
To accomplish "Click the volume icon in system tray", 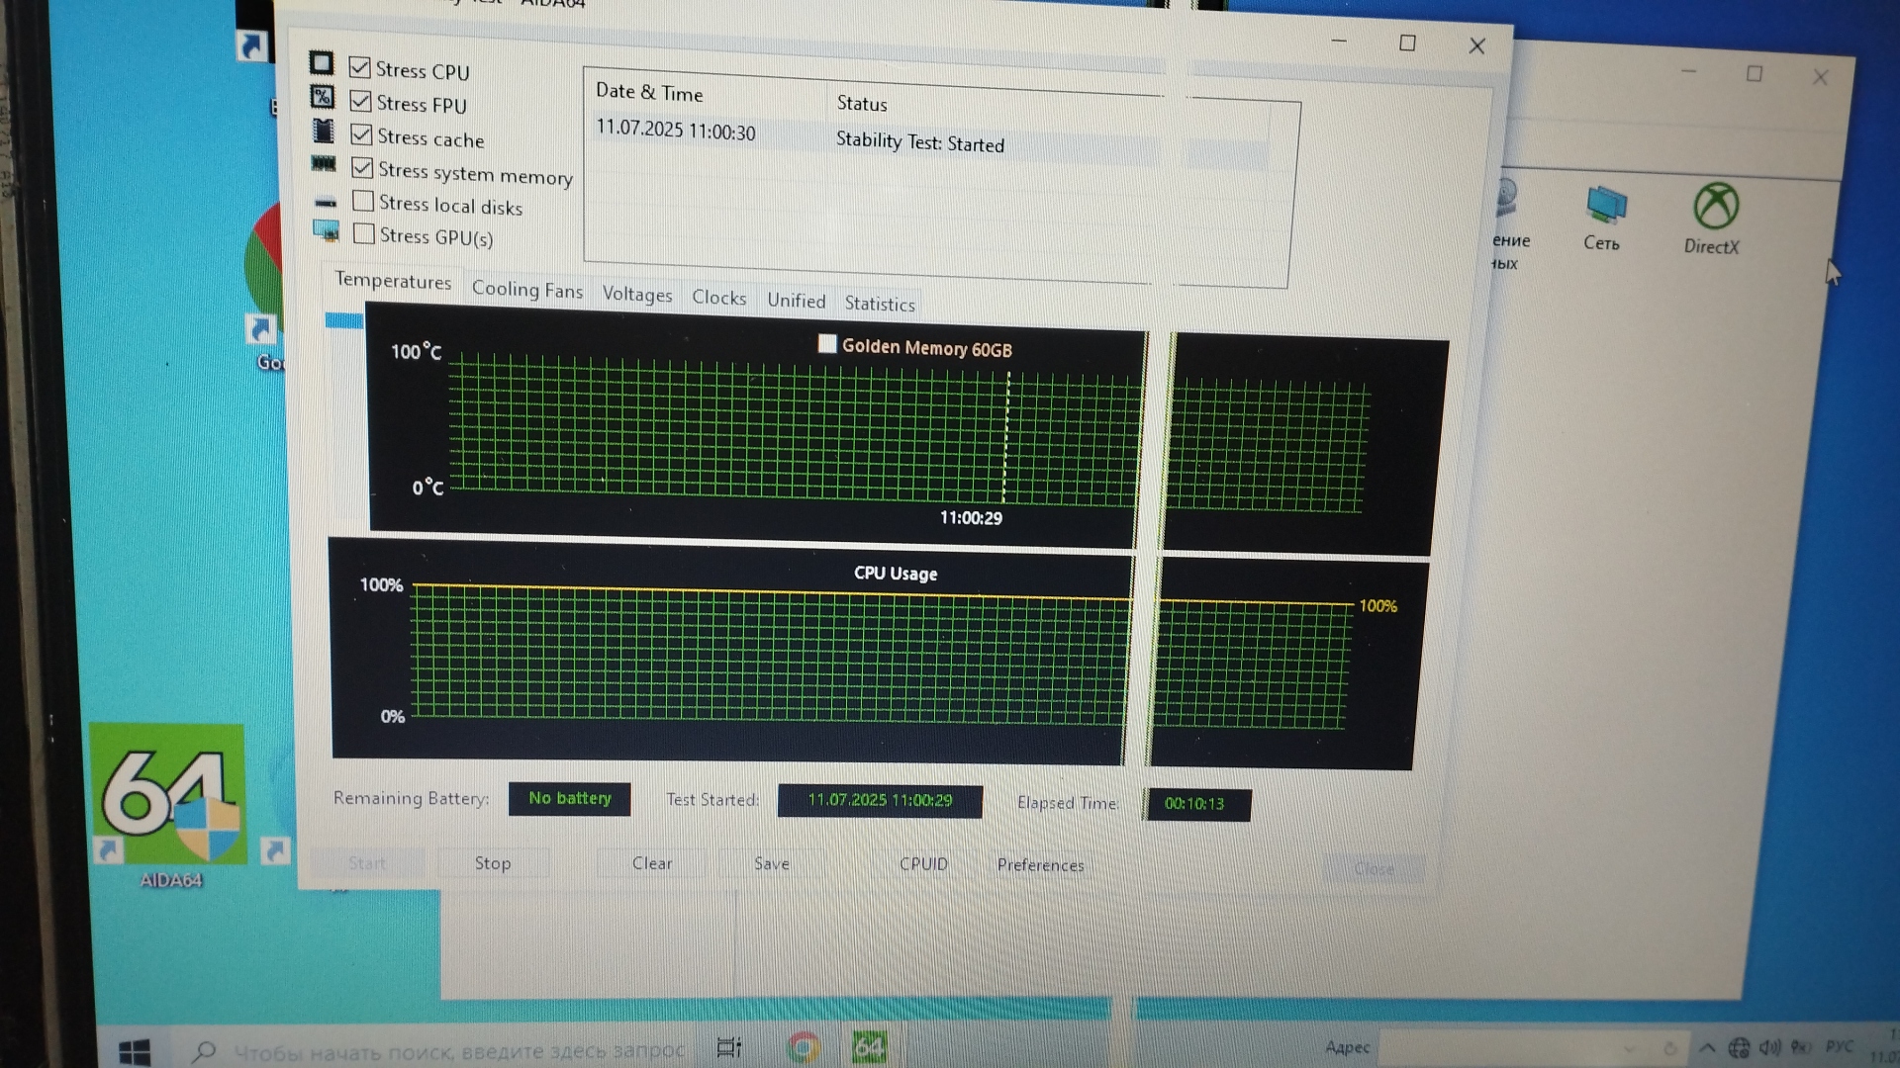I will click(1770, 1047).
